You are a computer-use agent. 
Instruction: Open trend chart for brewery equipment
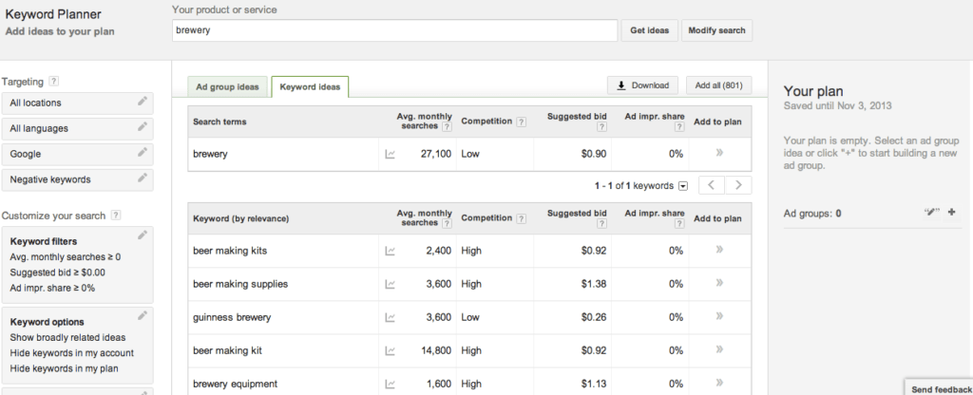390,384
